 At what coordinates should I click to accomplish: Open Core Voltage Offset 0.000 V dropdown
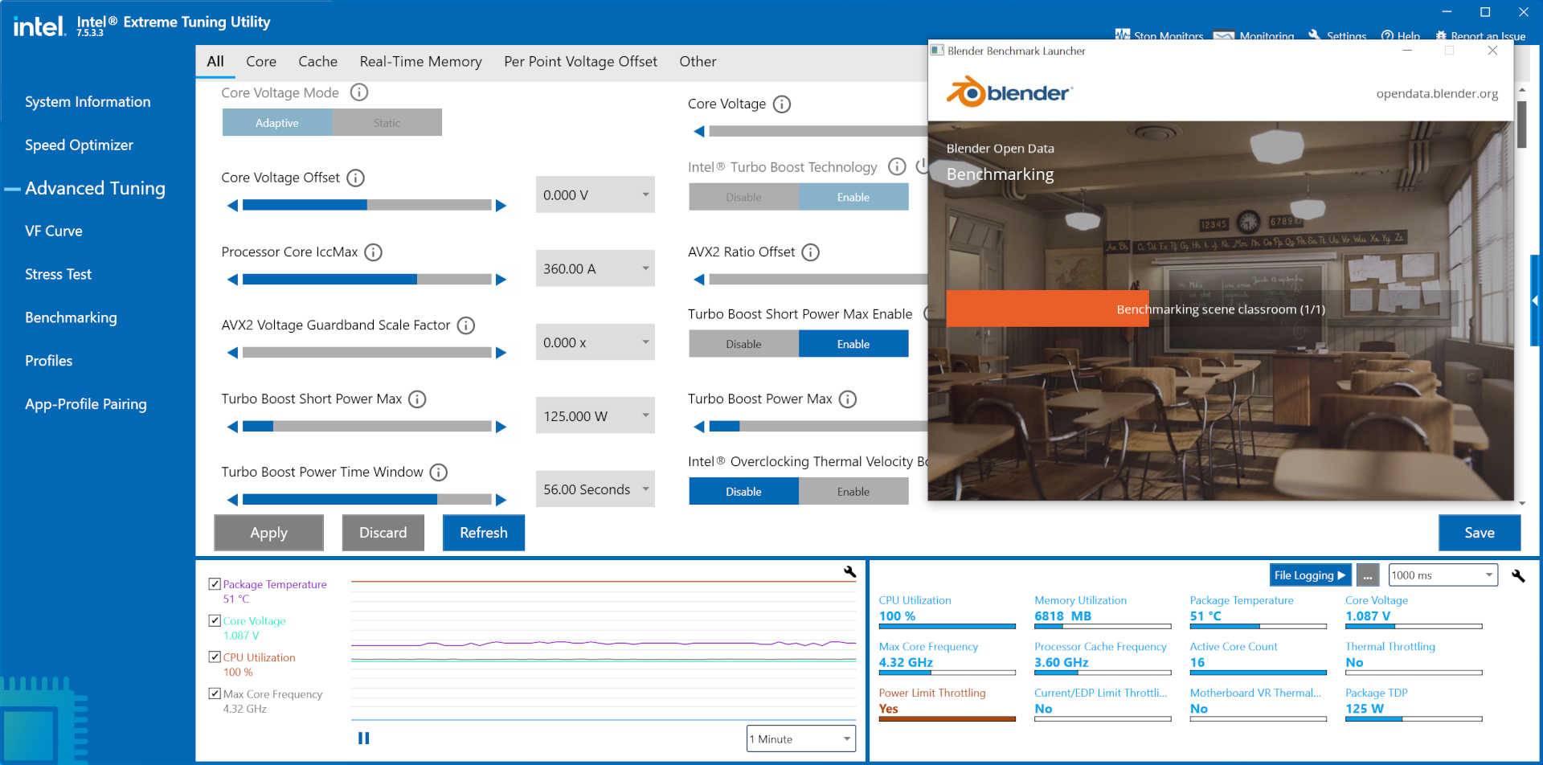pyautogui.click(x=596, y=194)
